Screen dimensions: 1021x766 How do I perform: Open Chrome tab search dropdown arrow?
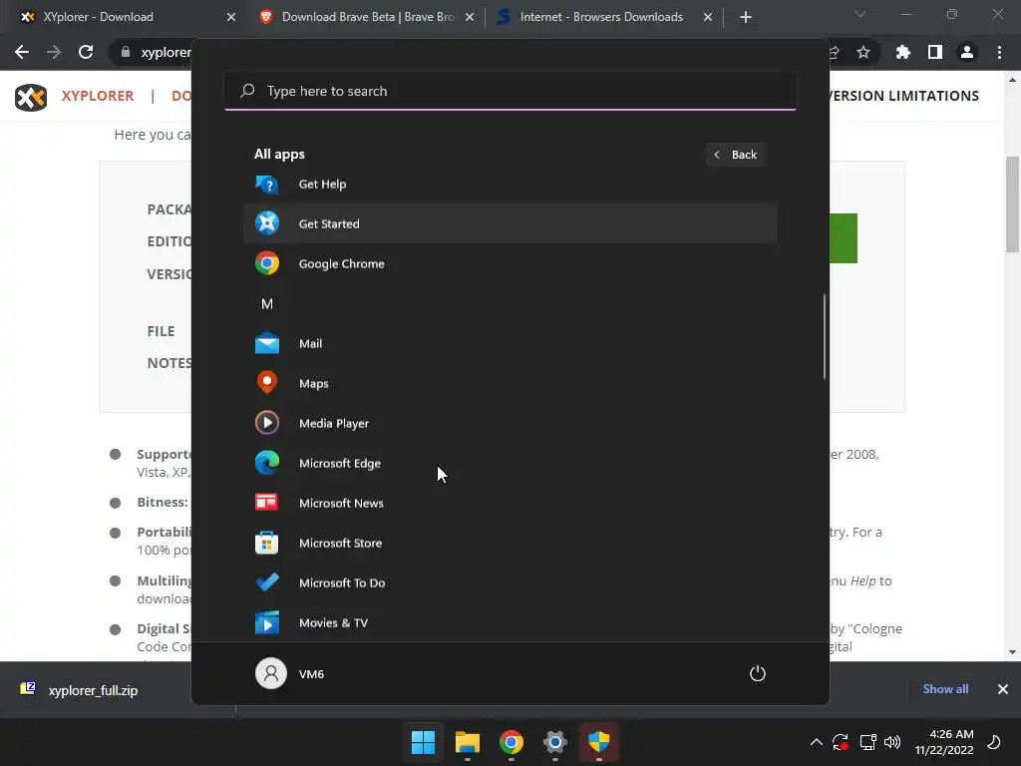[860, 14]
